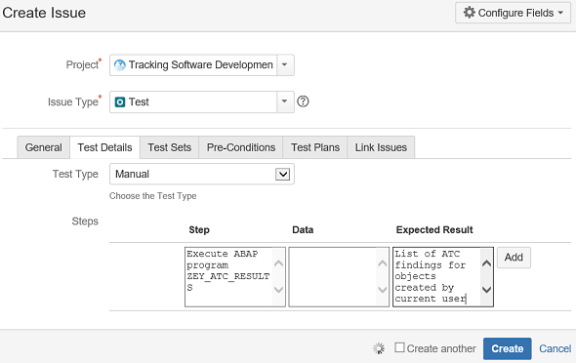Screen dimensions: 576x363
Task: Click the Test Type field label
Action: [75, 174]
